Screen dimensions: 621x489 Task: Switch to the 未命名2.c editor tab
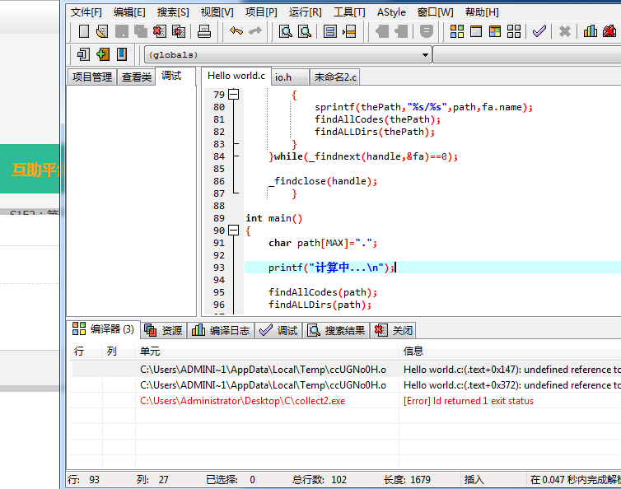pyautogui.click(x=334, y=77)
